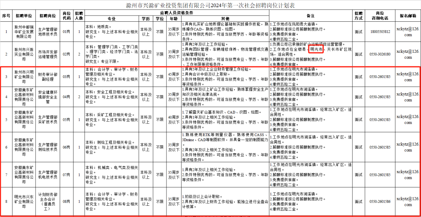
Task: Select the '01岗' code cell
Action: point(66,32)
